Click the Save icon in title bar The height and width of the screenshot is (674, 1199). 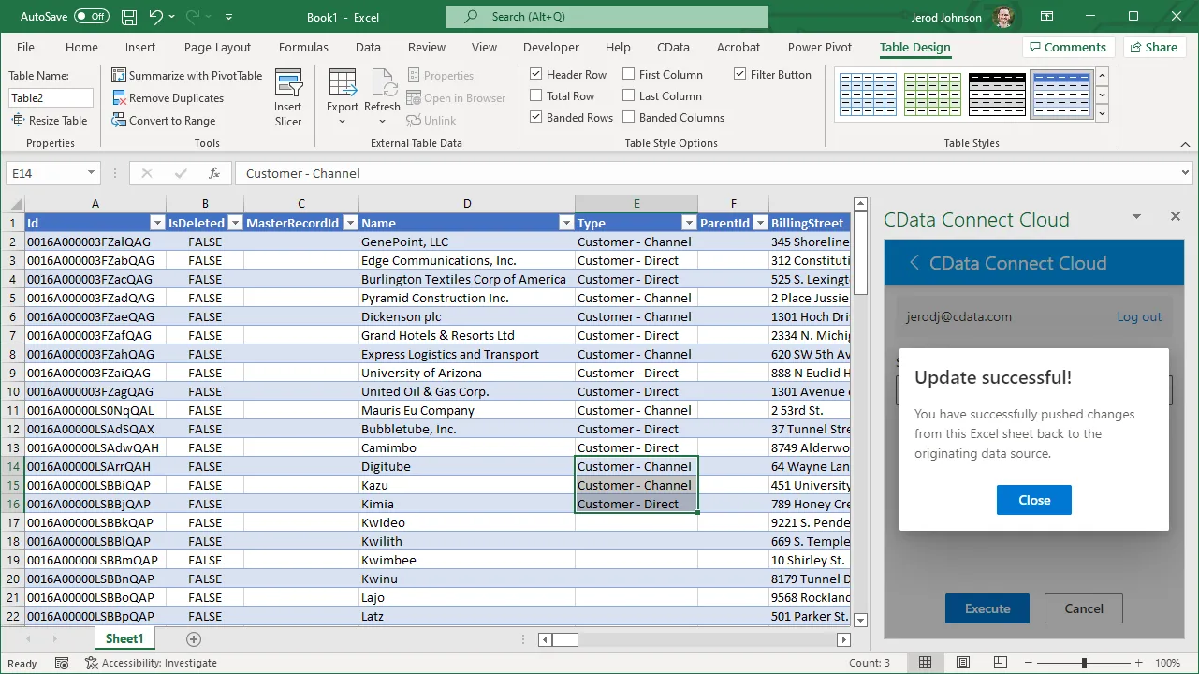tap(129, 17)
